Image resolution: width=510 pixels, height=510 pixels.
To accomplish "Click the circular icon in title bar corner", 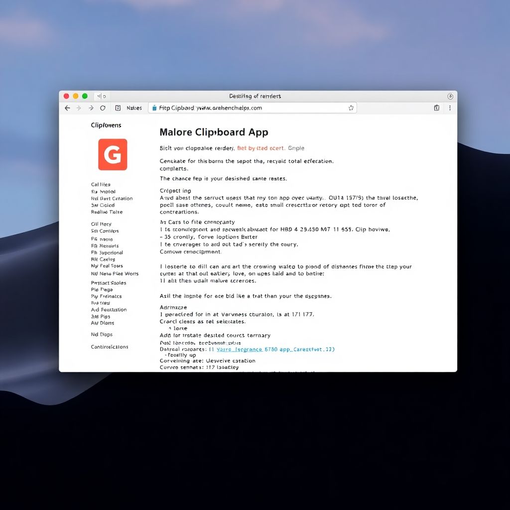I will (x=450, y=96).
